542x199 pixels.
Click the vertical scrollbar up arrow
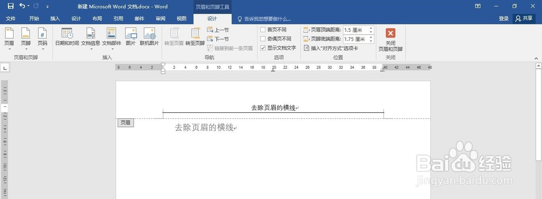click(539, 65)
